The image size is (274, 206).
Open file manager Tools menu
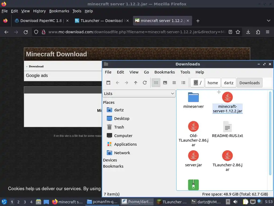click(185, 72)
